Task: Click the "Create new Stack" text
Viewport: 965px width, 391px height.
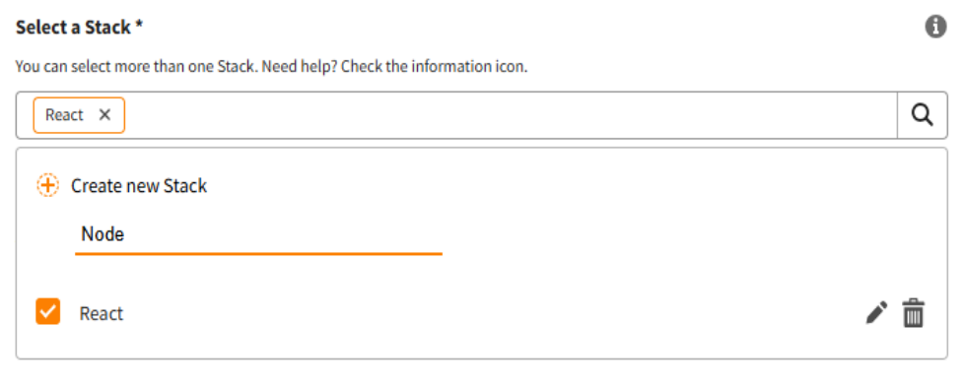Action: click(x=139, y=186)
